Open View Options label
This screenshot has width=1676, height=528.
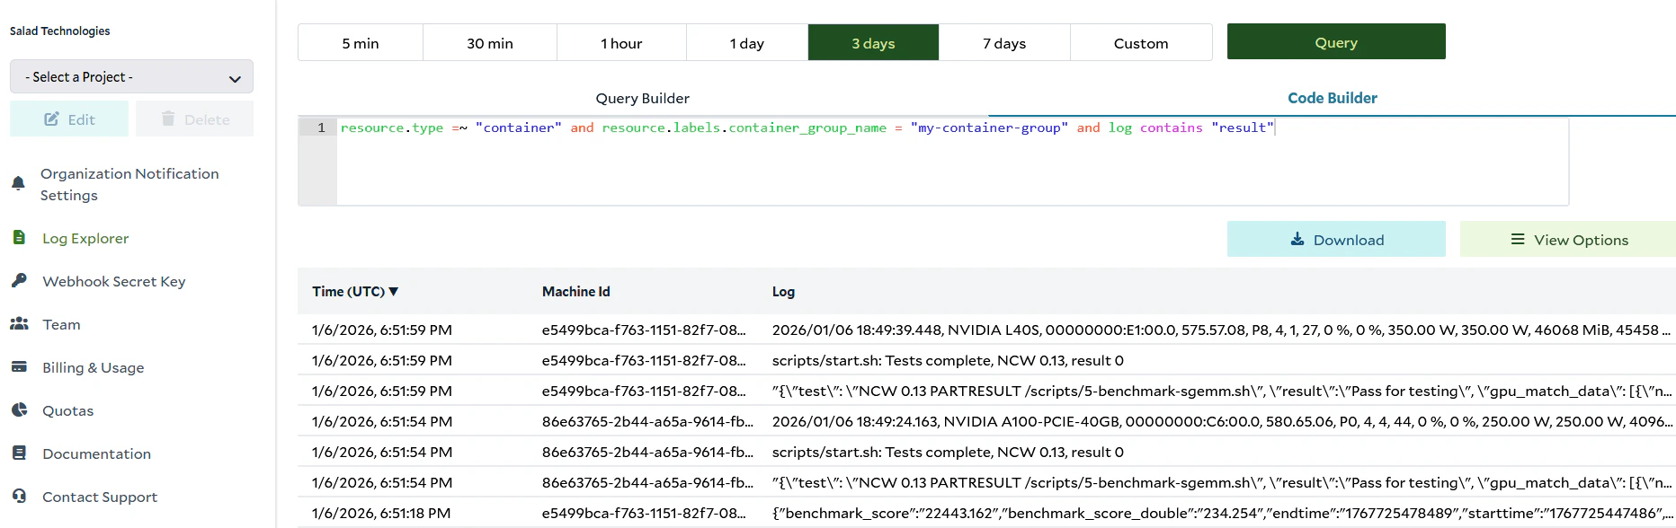(x=1581, y=240)
